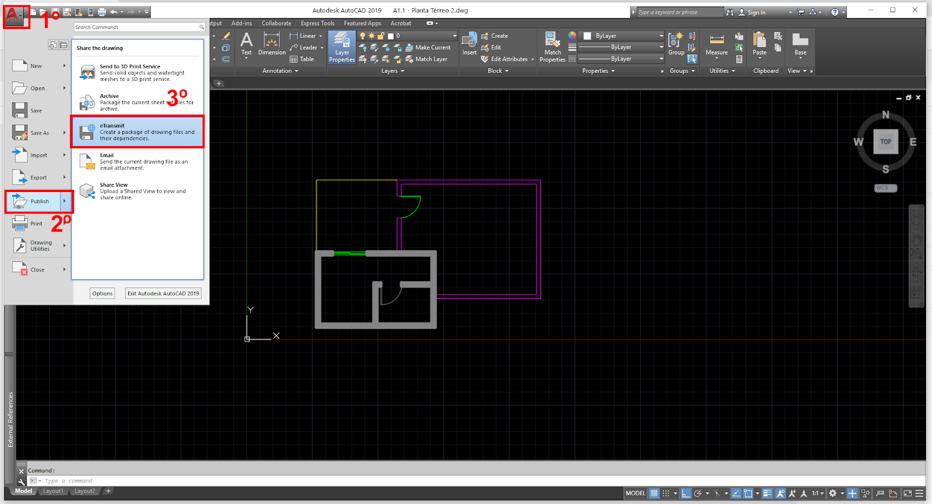Expand the Annotation panel flyout
This screenshot has width=932, height=504.
pyautogui.click(x=280, y=71)
